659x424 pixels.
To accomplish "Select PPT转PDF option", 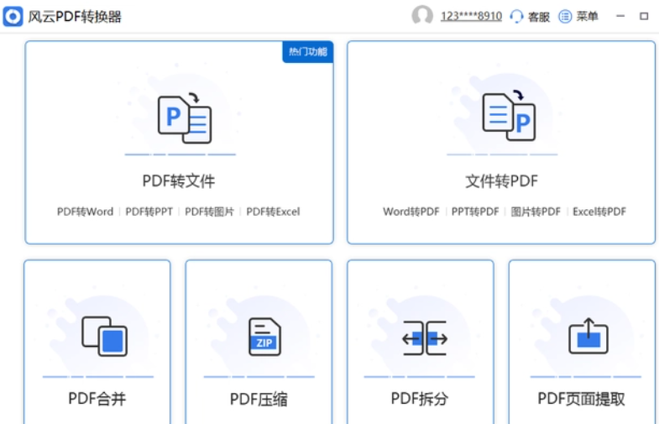I will tap(474, 212).
